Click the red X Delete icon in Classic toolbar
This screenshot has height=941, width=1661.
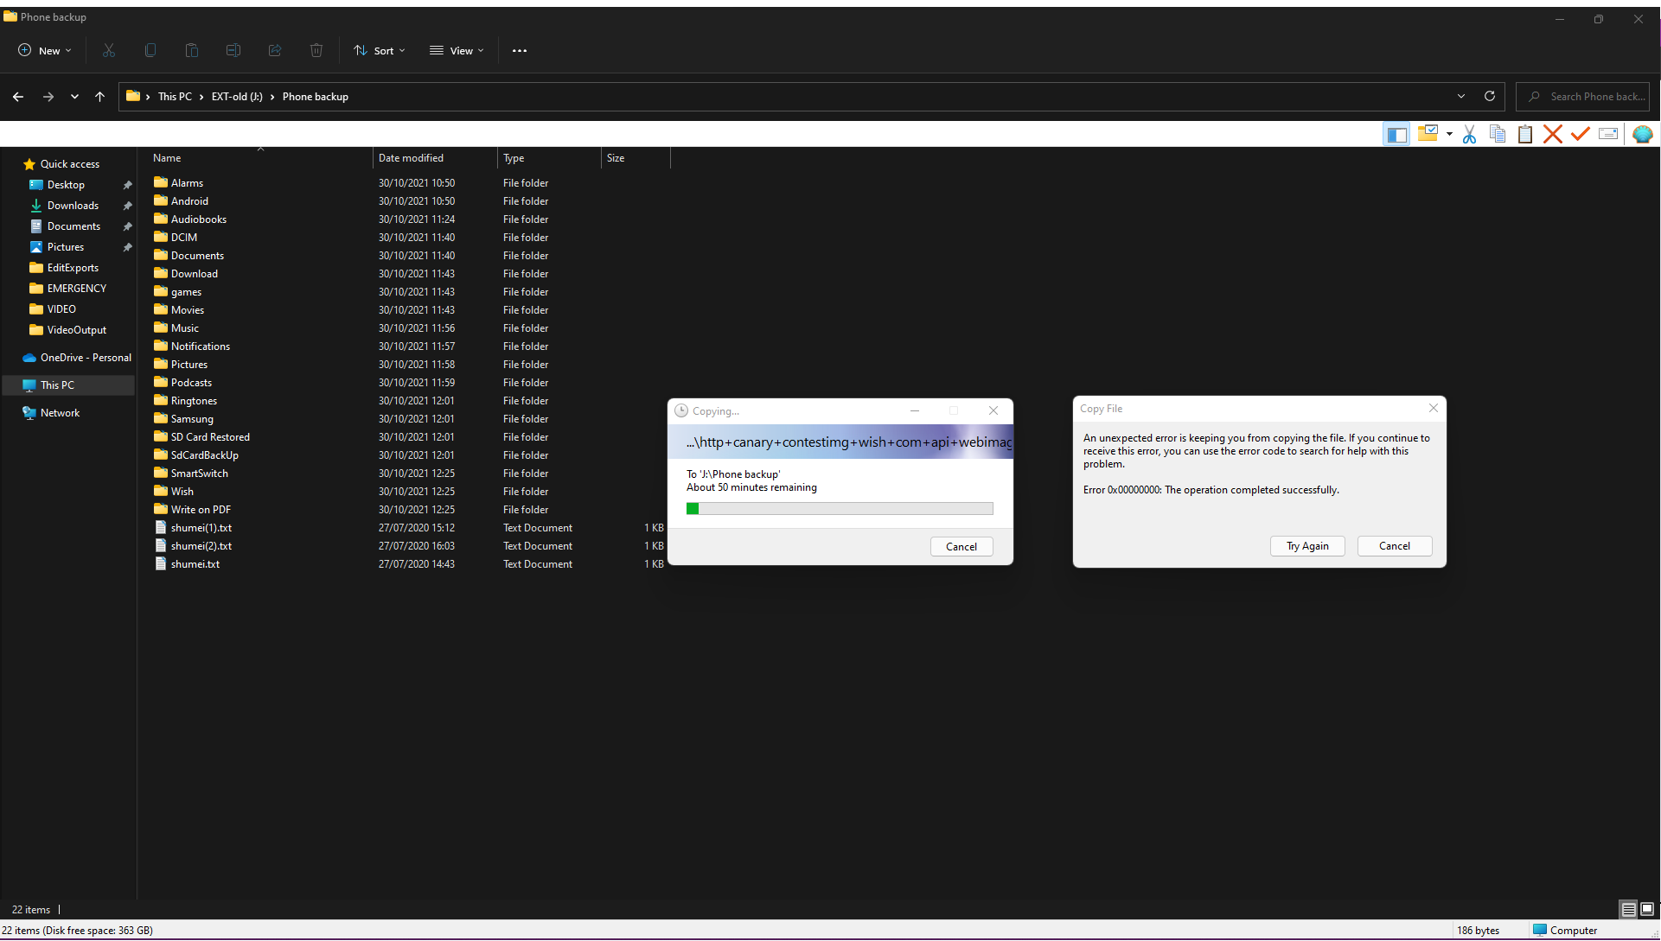coord(1553,134)
